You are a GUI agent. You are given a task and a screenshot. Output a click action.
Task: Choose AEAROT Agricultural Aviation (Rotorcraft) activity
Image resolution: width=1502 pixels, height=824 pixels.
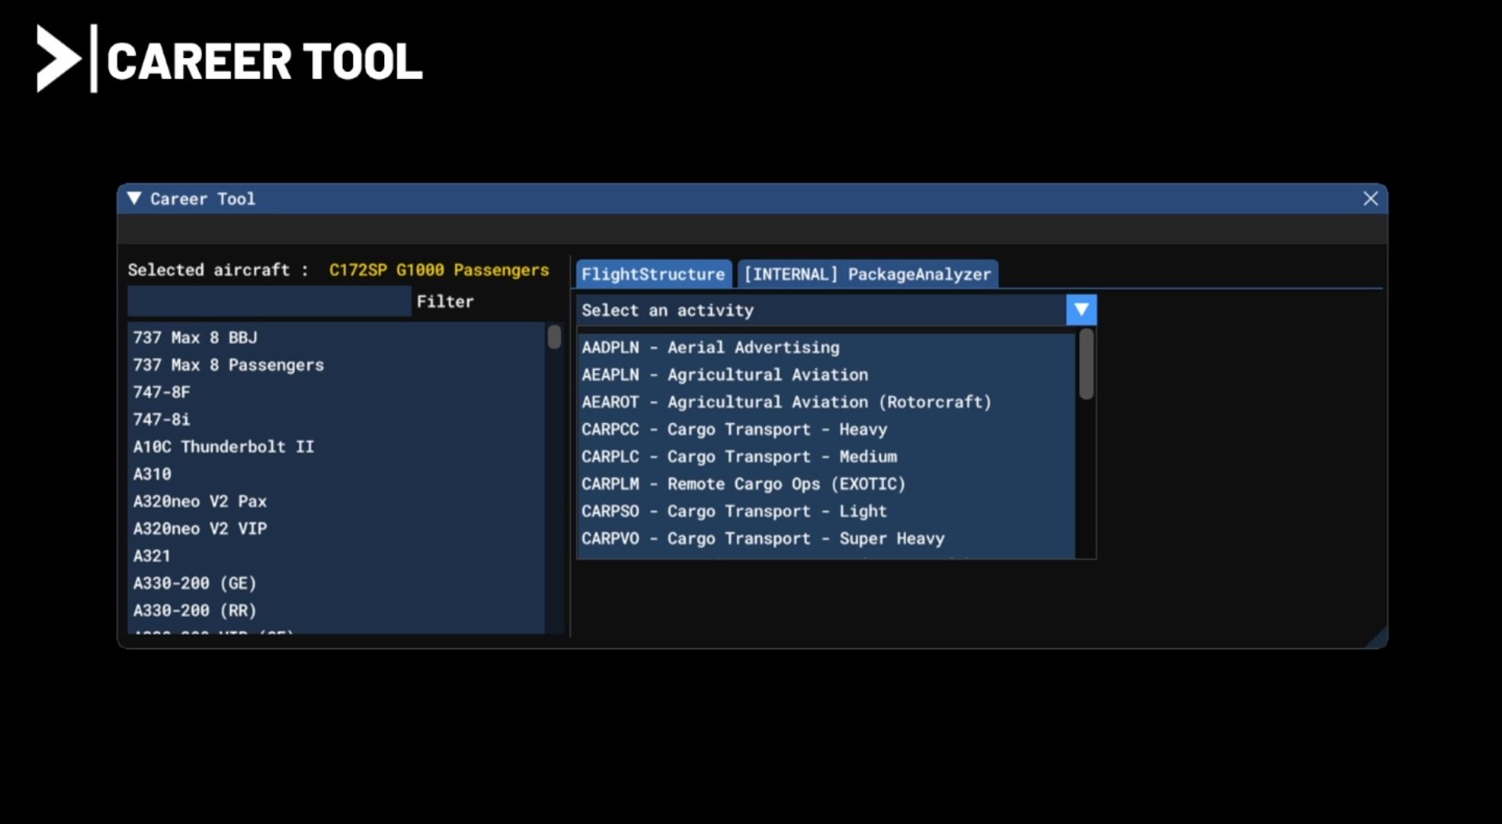coord(785,403)
